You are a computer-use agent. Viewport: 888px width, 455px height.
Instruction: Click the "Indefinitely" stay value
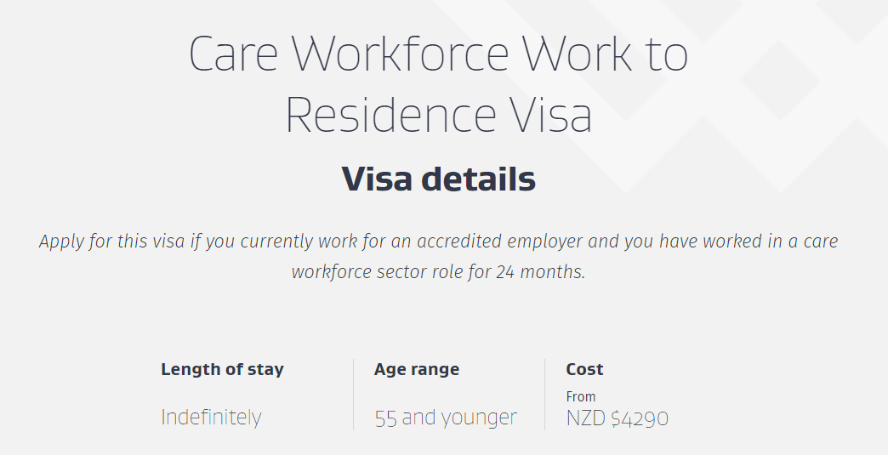pyautogui.click(x=211, y=418)
